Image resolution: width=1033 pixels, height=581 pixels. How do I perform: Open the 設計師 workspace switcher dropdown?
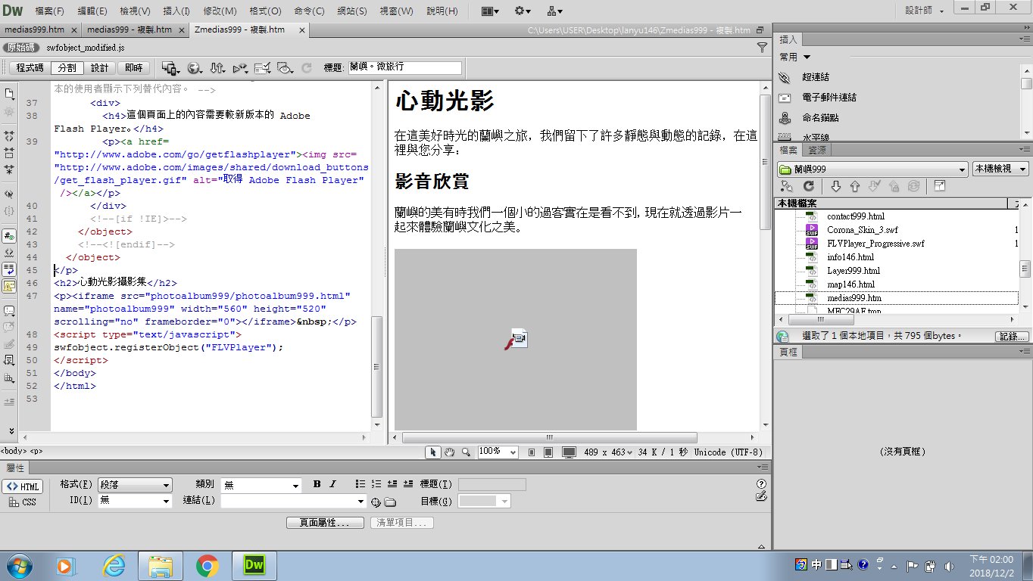point(926,11)
